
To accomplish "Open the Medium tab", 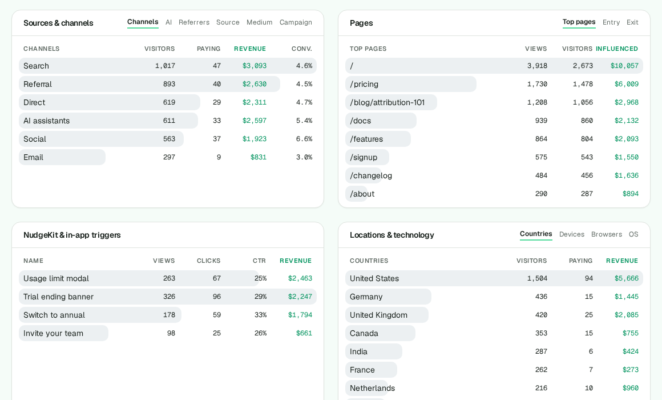I will coord(259,22).
